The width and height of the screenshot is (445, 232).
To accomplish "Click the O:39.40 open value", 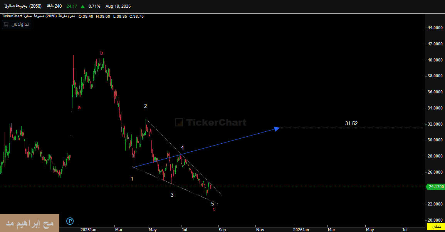I will pos(86,17).
